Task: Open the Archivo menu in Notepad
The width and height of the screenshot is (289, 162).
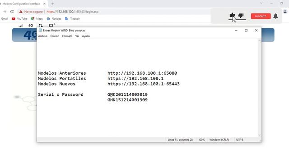Action: [x=43, y=36]
